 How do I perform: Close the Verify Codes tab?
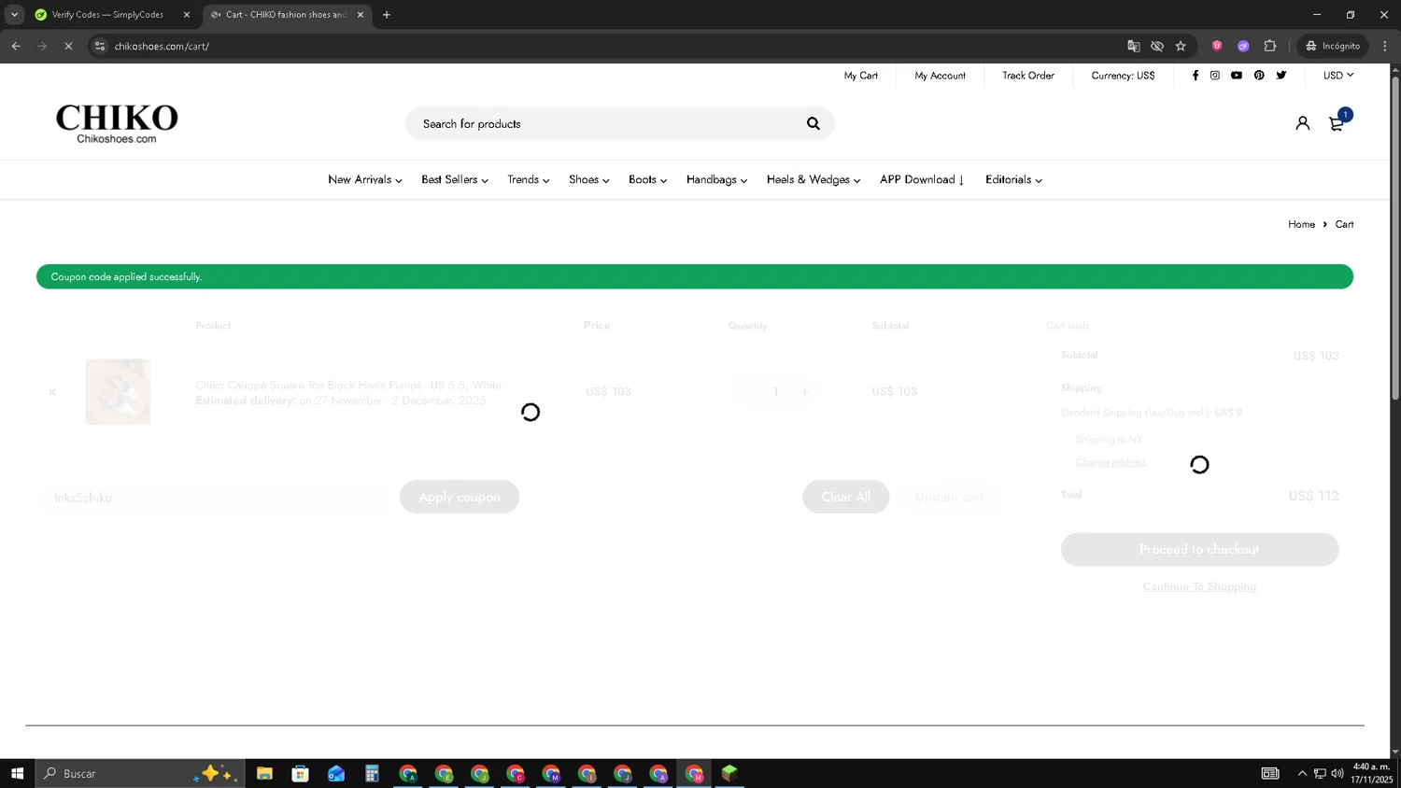pos(186,15)
